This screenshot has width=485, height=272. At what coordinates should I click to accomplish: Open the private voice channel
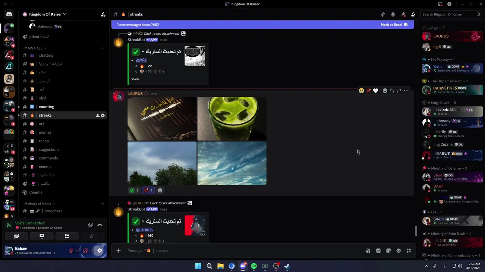(x=63, y=37)
